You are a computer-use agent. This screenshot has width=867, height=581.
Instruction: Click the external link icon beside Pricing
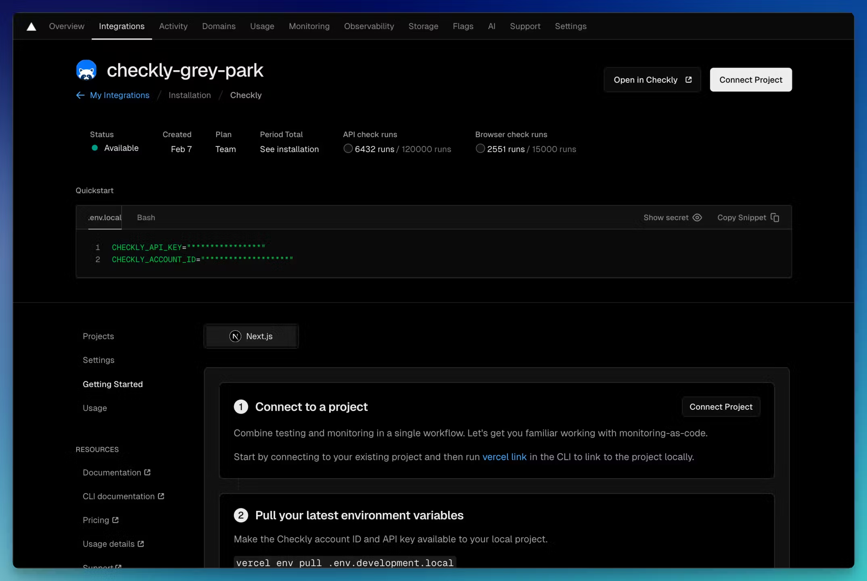click(x=115, y=520)
